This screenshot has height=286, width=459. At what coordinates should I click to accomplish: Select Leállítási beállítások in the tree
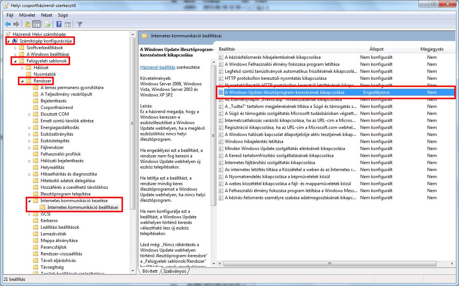click(x=60, y=227)
